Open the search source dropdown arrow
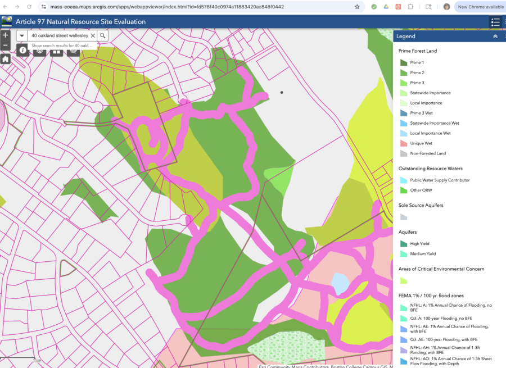The width and height of the screenshot is (506, 368). [x=21, y=35]
